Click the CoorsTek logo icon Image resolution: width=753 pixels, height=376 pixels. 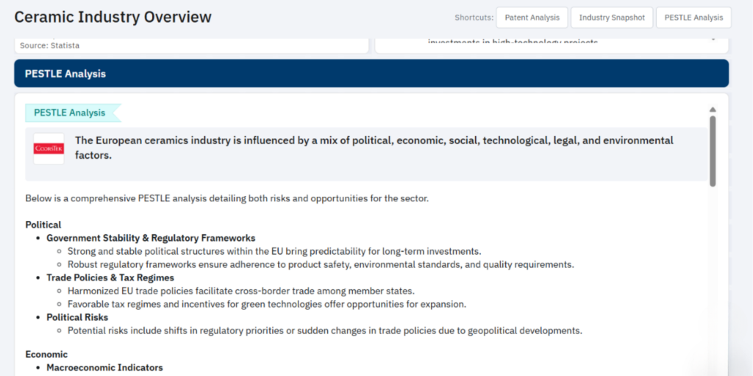(x=49, y=148)
